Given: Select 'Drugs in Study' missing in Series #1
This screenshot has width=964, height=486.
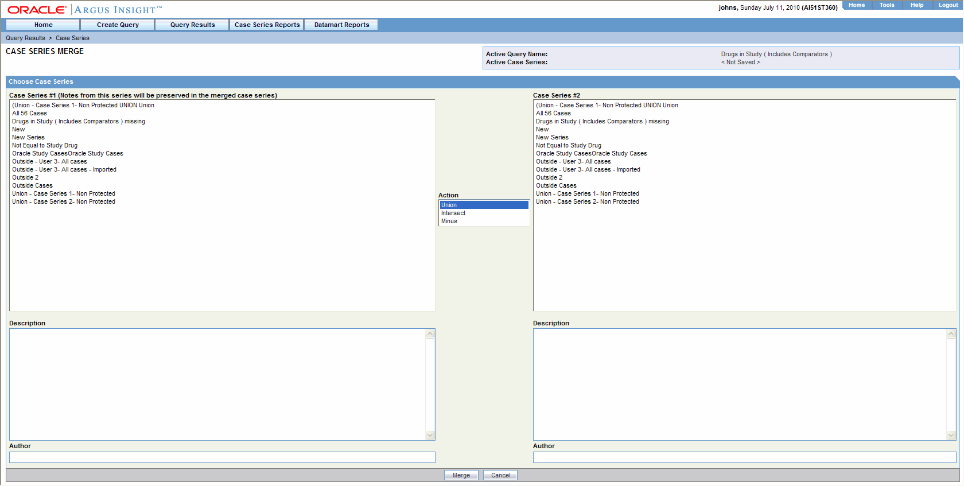Looking at the screenshot, I should [221, 121].
